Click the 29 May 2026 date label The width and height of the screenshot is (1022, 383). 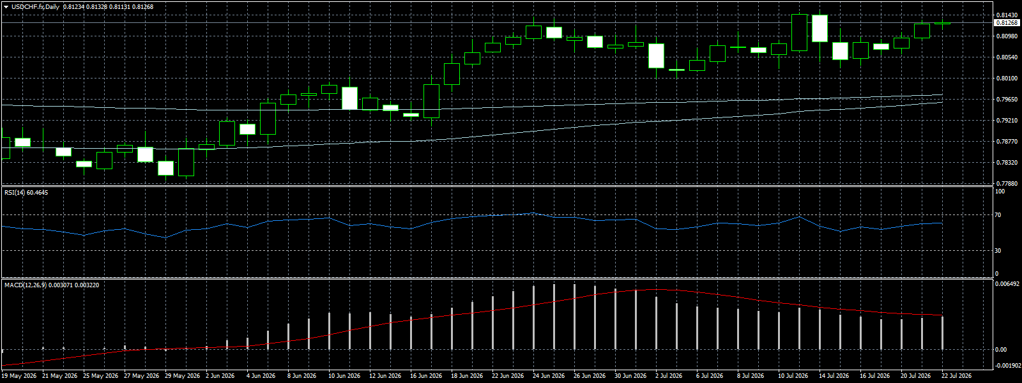tap(183, 376)
